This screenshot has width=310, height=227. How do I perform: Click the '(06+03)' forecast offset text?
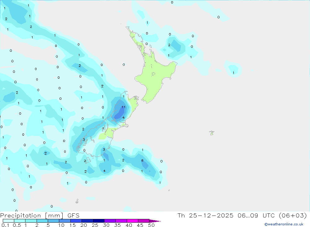click(293, 215)
